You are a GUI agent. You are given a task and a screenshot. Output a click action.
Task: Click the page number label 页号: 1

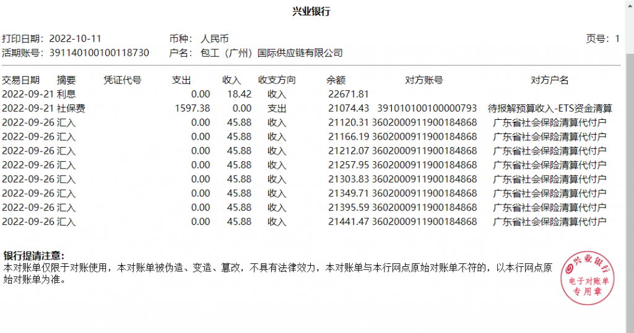point(603,39)
